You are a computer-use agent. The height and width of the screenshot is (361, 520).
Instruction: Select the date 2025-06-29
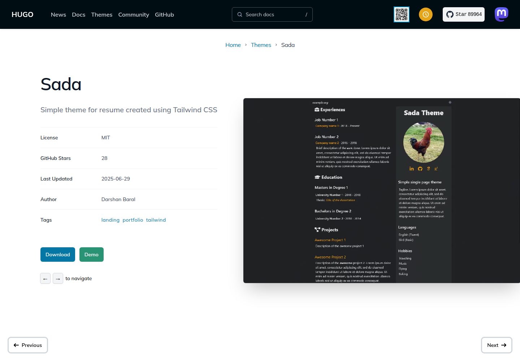coord(116,179)
